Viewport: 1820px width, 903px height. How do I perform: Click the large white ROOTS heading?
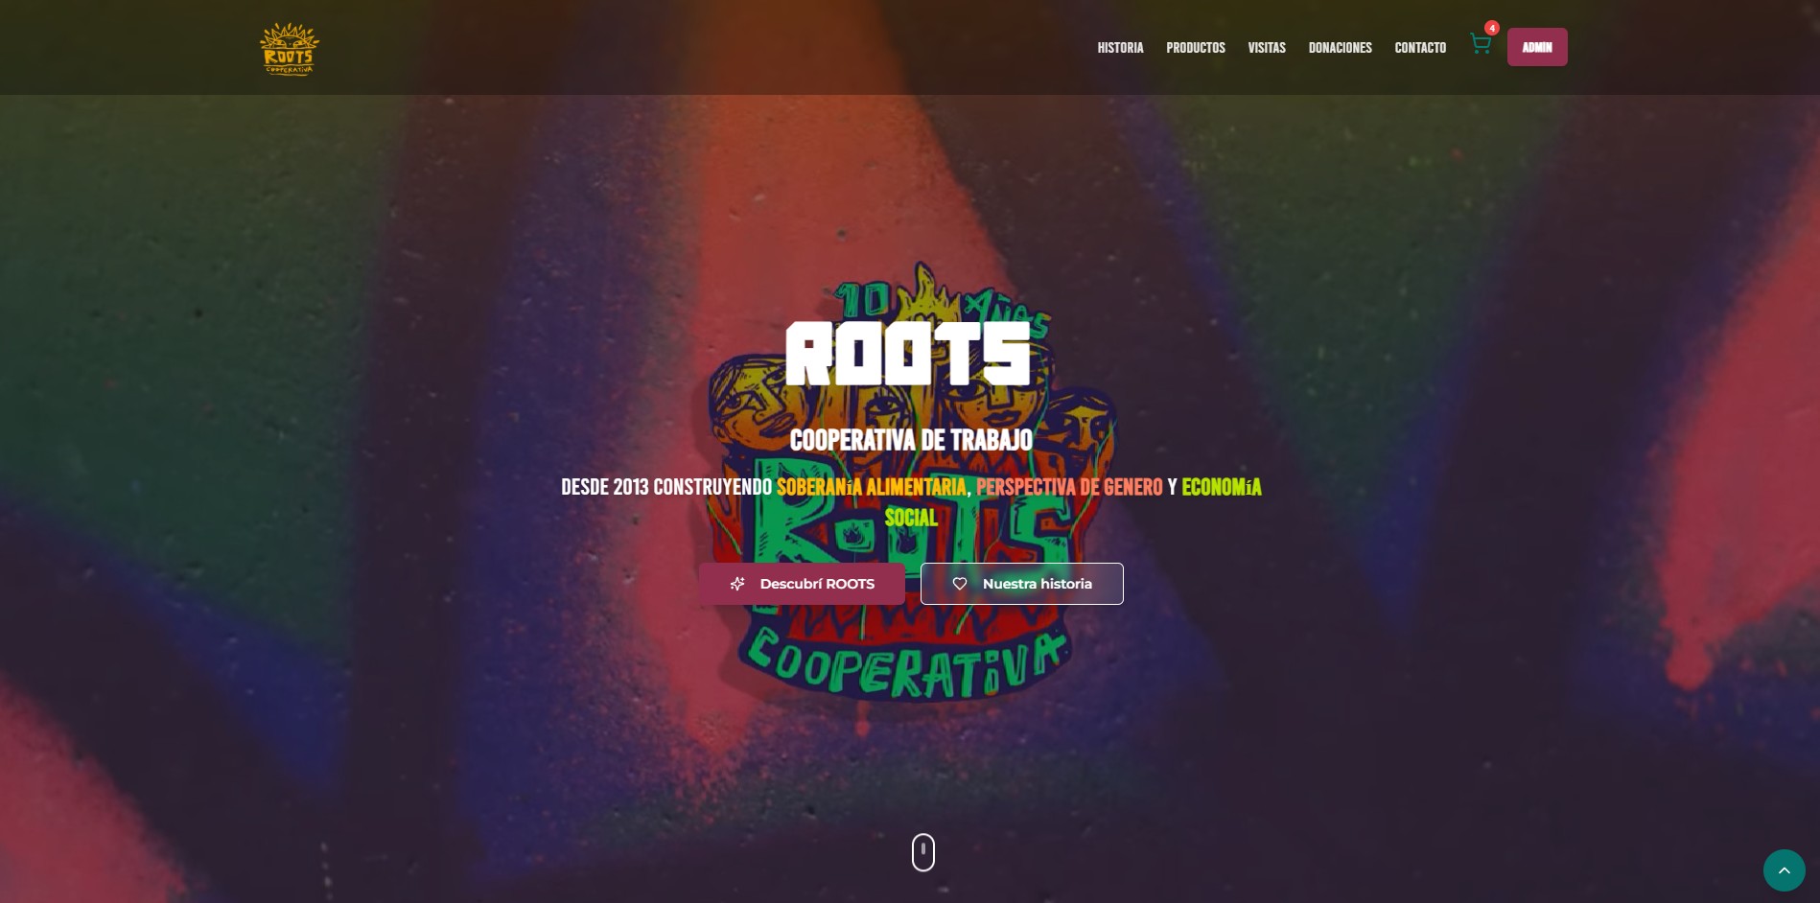pyautogui.click(x=907, y=354)
